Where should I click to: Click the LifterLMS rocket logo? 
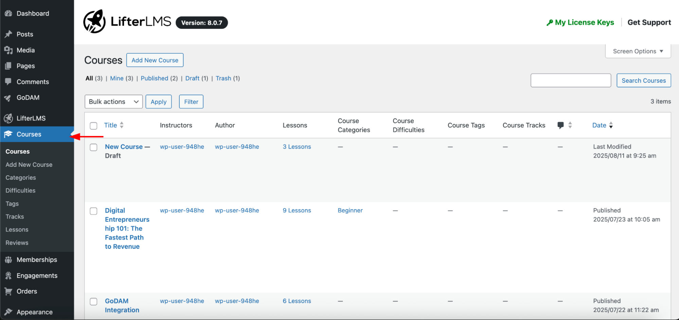[94, 22]
